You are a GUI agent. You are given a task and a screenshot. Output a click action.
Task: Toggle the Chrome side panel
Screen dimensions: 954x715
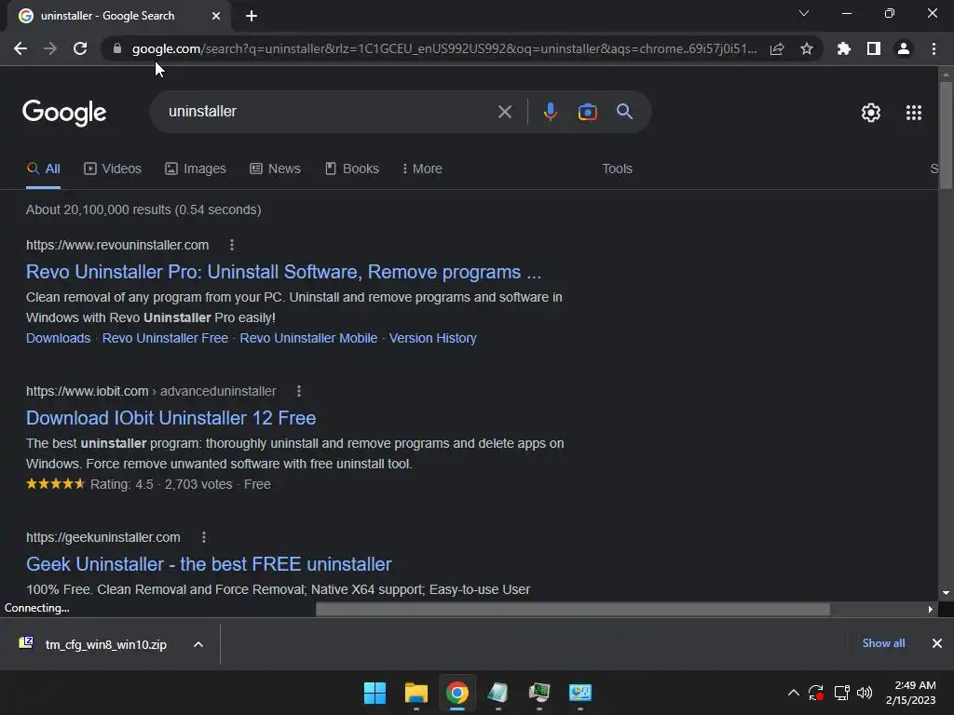[x=874, y=48]
